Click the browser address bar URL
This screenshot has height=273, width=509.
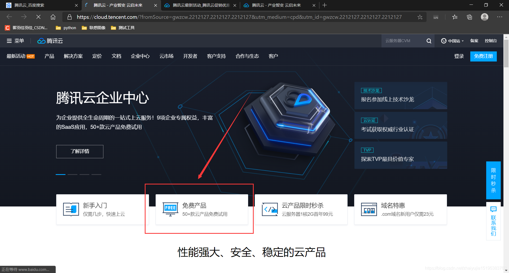239,17
